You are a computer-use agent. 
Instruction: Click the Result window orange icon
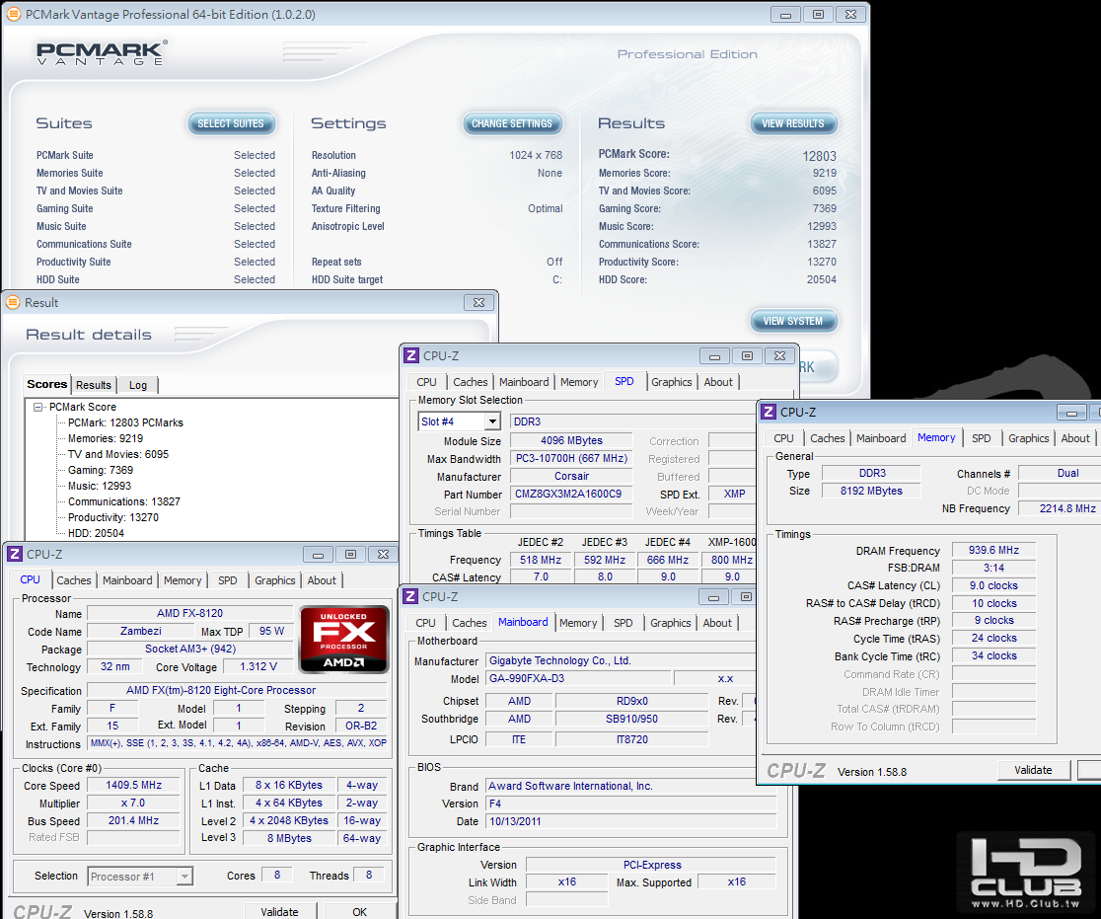13,302
